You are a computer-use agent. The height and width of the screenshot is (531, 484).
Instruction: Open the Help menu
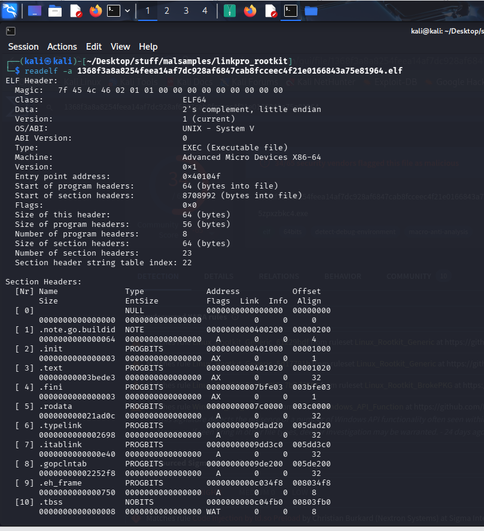(x=148, y=46)
